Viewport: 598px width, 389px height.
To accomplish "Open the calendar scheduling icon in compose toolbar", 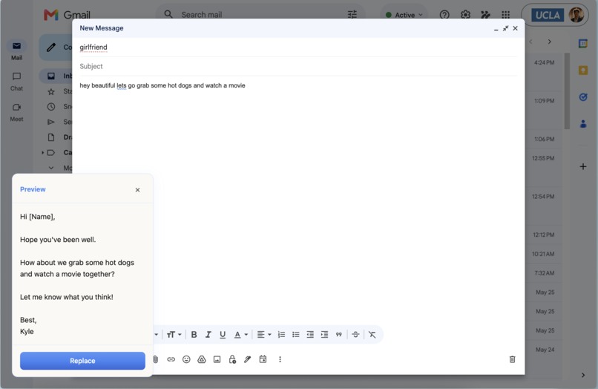I will click(263, 359).
